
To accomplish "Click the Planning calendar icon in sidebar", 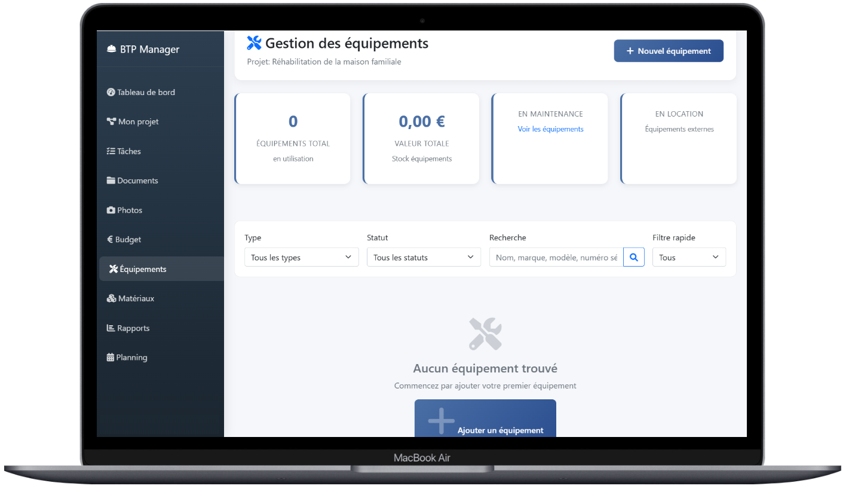I will [110, 357].
